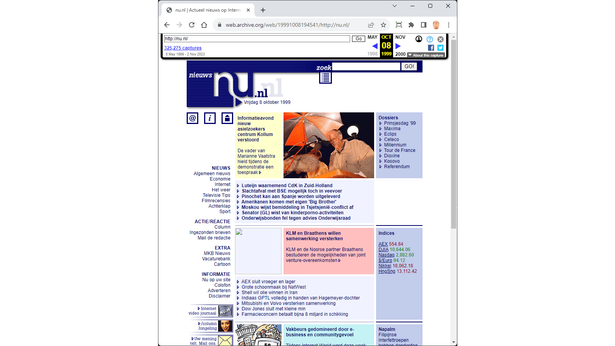
Task: Reload the current page
Action: click(192, 25)
